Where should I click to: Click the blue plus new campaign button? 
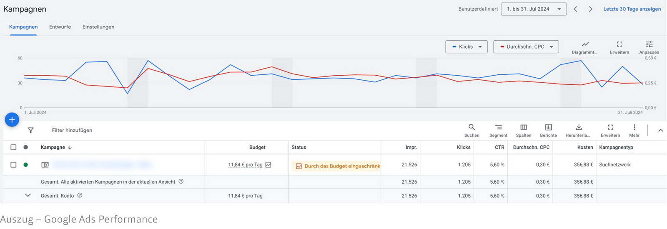12,120
